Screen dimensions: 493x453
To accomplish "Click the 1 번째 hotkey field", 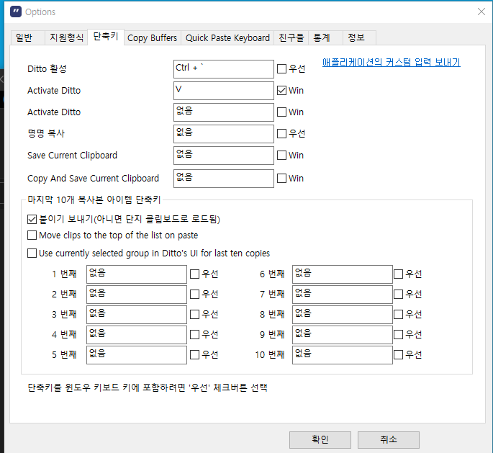I will 137,274.
